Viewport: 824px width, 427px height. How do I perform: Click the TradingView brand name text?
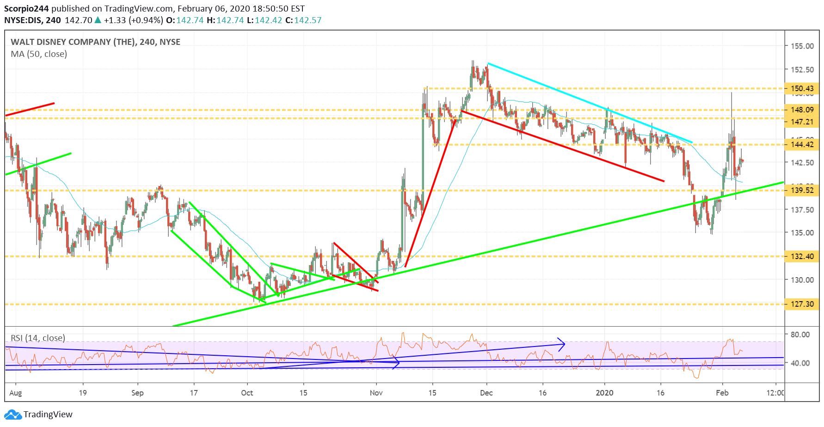coord(48,415)
